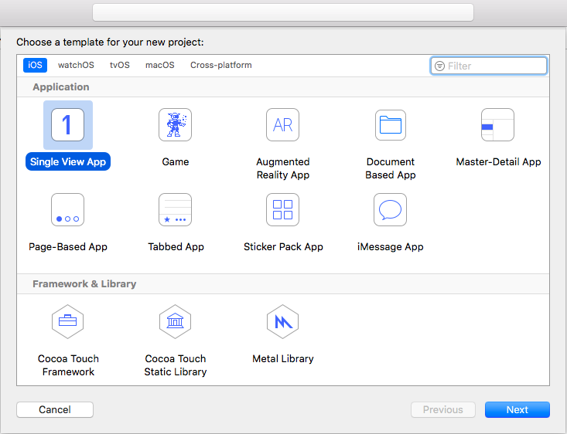Select the iMessage App speech bubble icon
The image size is (567, 434).
tap(391, 209)
